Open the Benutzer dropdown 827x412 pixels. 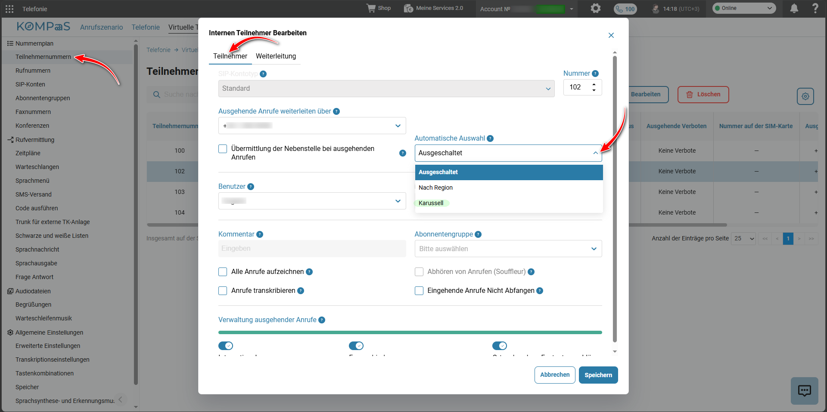point(312,201)
